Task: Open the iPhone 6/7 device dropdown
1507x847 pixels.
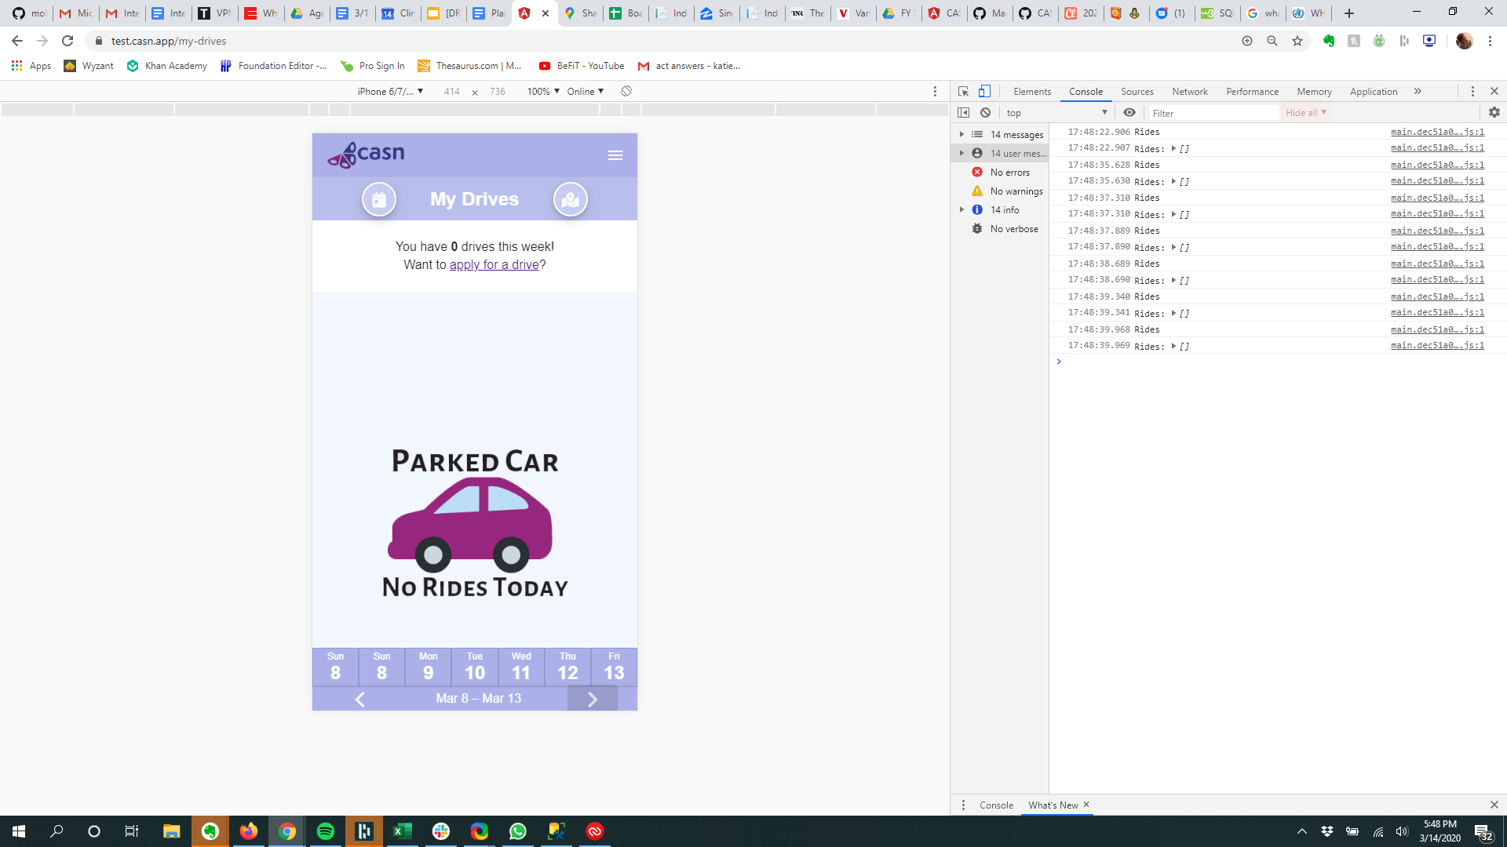Action: (390, 92)
